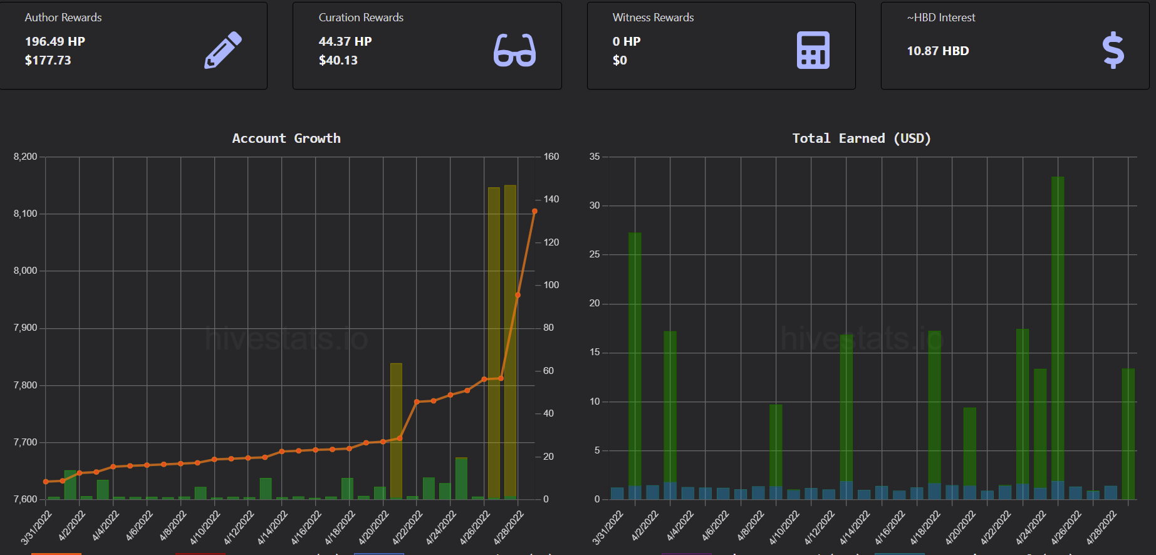The width and height of the screenshot is (1156, 555).
Task: Click the Account Growth chart title
Action: pos(286,138)
